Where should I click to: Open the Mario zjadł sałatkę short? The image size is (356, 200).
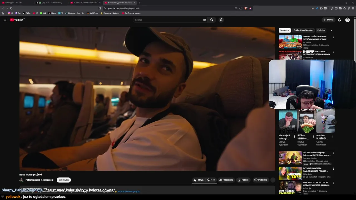coord(288,121)
